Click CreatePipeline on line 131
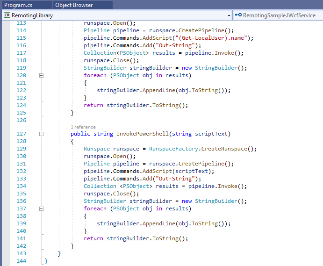Screen dimensions: 323x266 click(201, 164)
